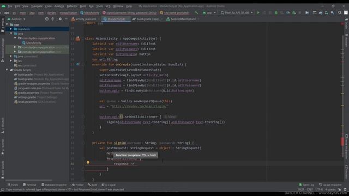Click the intention lightbulb in the editor gutter
This screenshot has height=196, width=349.
88,163
